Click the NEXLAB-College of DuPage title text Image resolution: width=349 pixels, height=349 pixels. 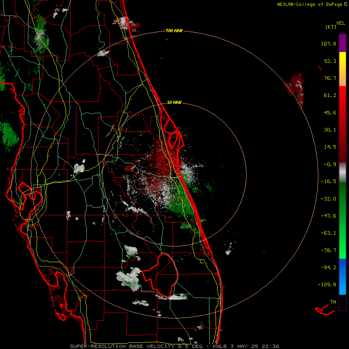tap(309, 4)
